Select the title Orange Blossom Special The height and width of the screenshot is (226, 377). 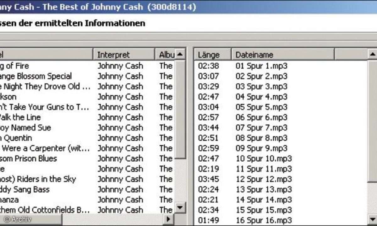[x=36, y=76]
